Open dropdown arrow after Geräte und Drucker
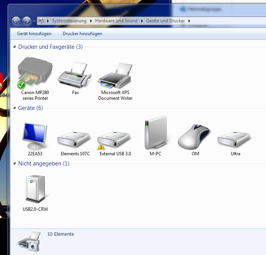 tap(189, 21)
